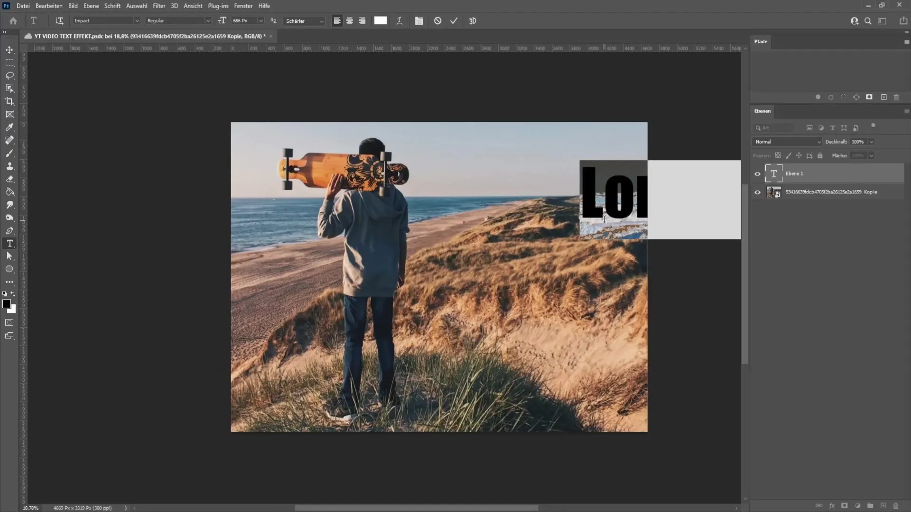Cancel the current text edit
The width and height of the screenshot is (911, 512).
click(437, 21)
